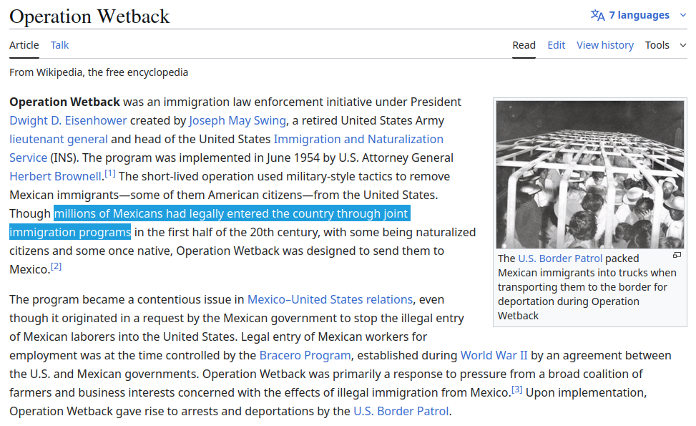Open the Edit tab
Image resolution: width=696 pixels, height=426 pixels.
557,45
